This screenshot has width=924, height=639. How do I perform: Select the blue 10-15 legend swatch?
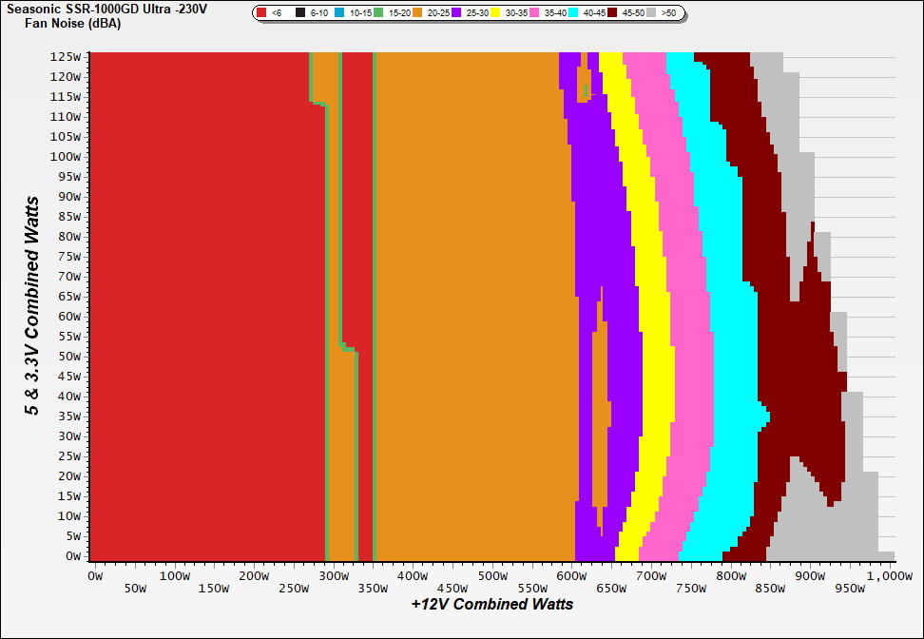[x=340, y=13]
